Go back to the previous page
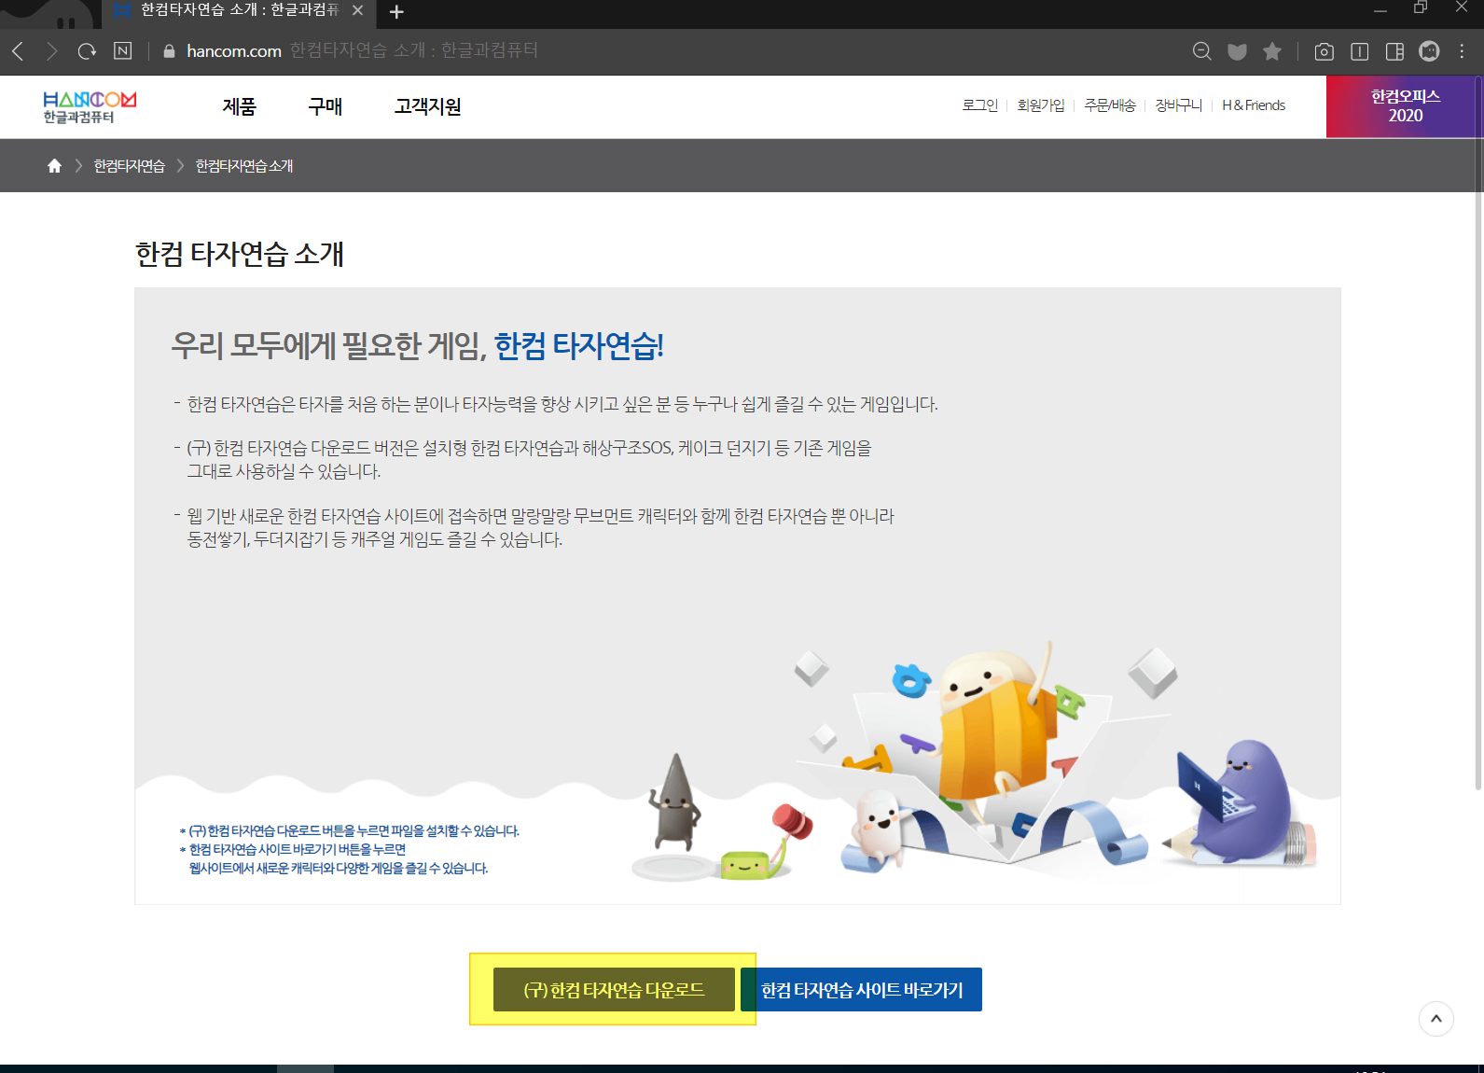This screenshot has height=1073, width=1484. (x=18, y=51)
